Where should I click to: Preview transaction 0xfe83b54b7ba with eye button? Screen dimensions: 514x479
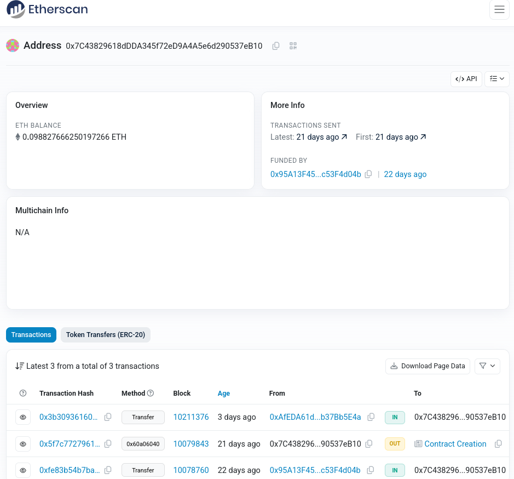pos(23,470)
